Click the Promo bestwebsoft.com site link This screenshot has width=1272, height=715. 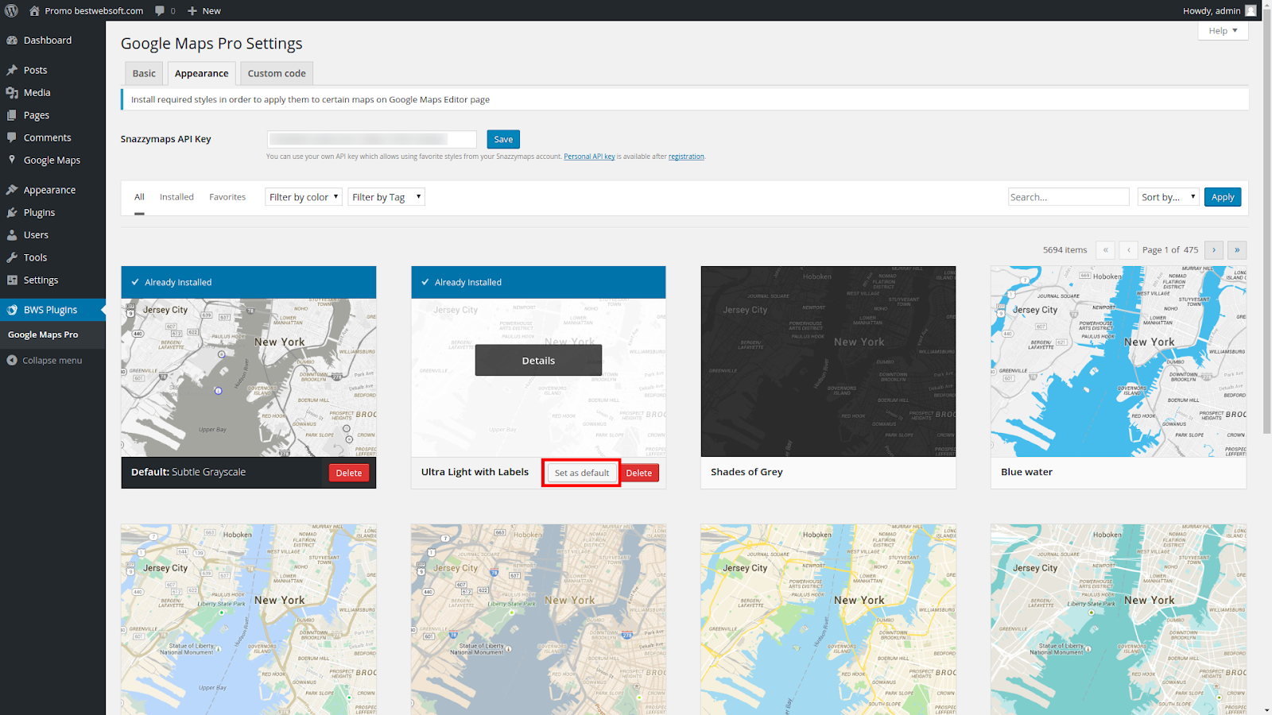94,10
